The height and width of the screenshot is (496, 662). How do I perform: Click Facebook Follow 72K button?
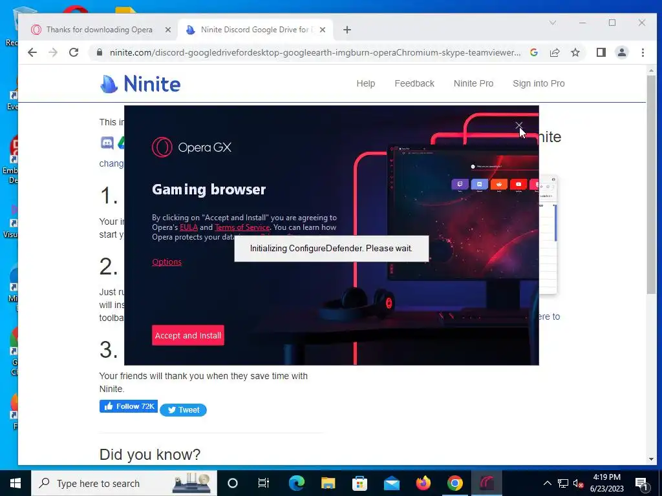[x=129, y=406]
